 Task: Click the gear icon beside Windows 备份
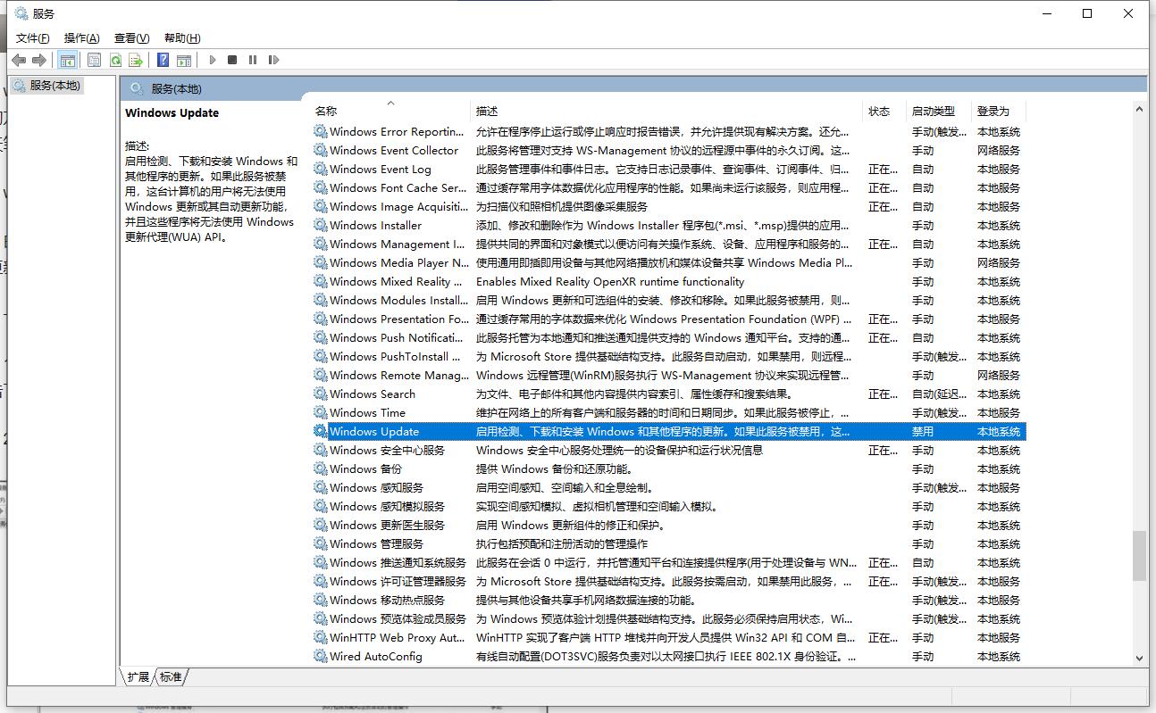point(321,468)
